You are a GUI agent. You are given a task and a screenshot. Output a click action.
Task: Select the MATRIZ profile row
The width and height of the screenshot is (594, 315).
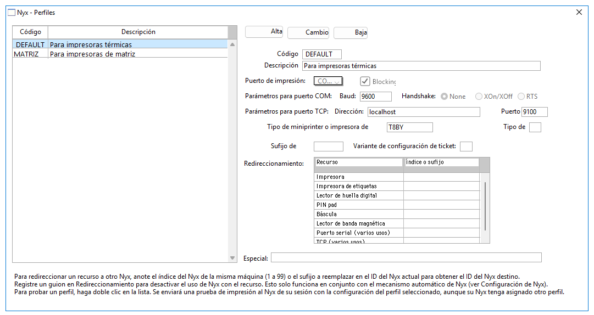[120, 54]
